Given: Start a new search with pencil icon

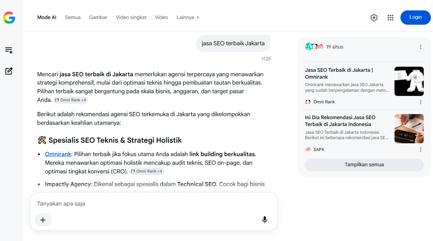Looking at the screenshot, I should click(9, 71).
